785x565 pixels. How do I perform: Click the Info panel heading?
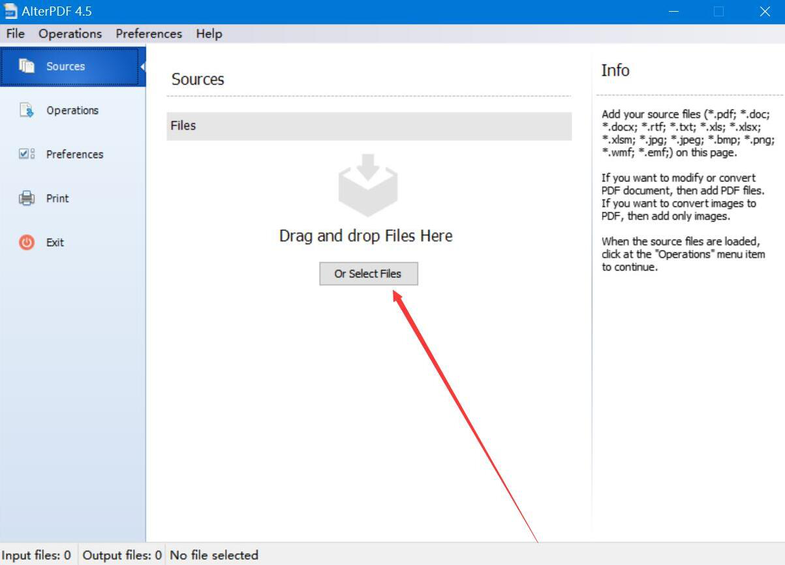615,70
